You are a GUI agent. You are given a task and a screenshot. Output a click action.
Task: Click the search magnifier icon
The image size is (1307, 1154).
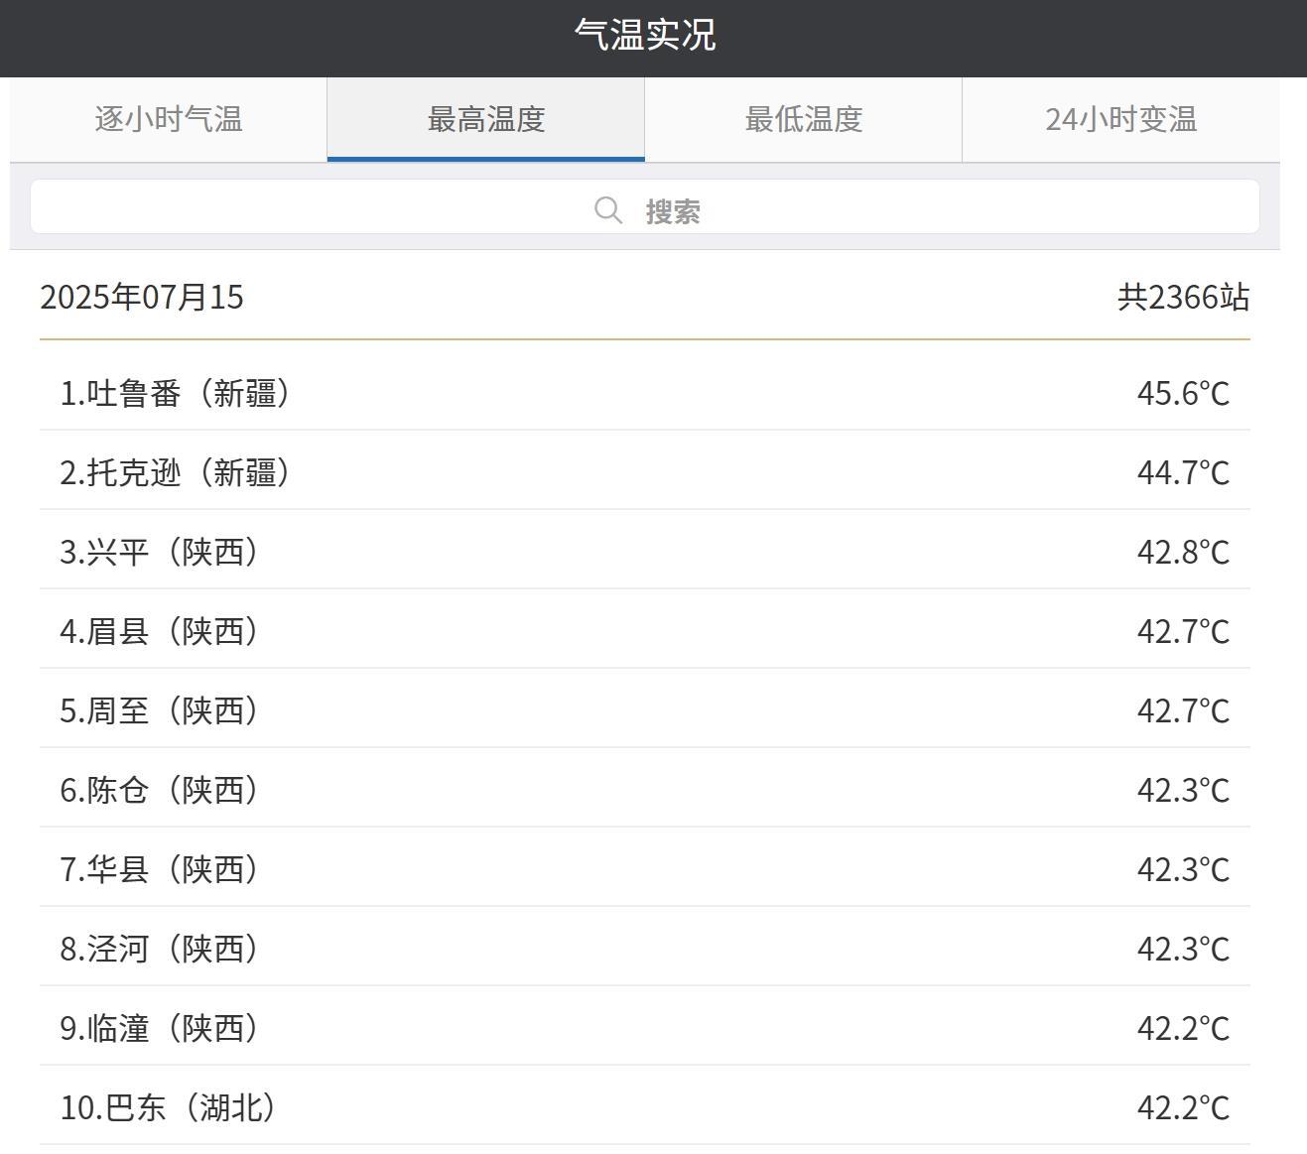tap(607, 208)
